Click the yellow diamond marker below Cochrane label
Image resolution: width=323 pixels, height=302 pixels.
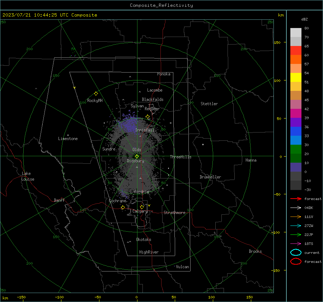pos(123,207)
